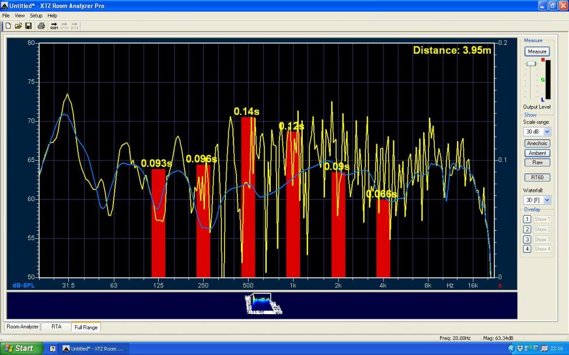Image resolution: width=569 pixels, height=355 pixels.
Task: Click the taskbar clock showing 22:16
Action: pos(557,349)
